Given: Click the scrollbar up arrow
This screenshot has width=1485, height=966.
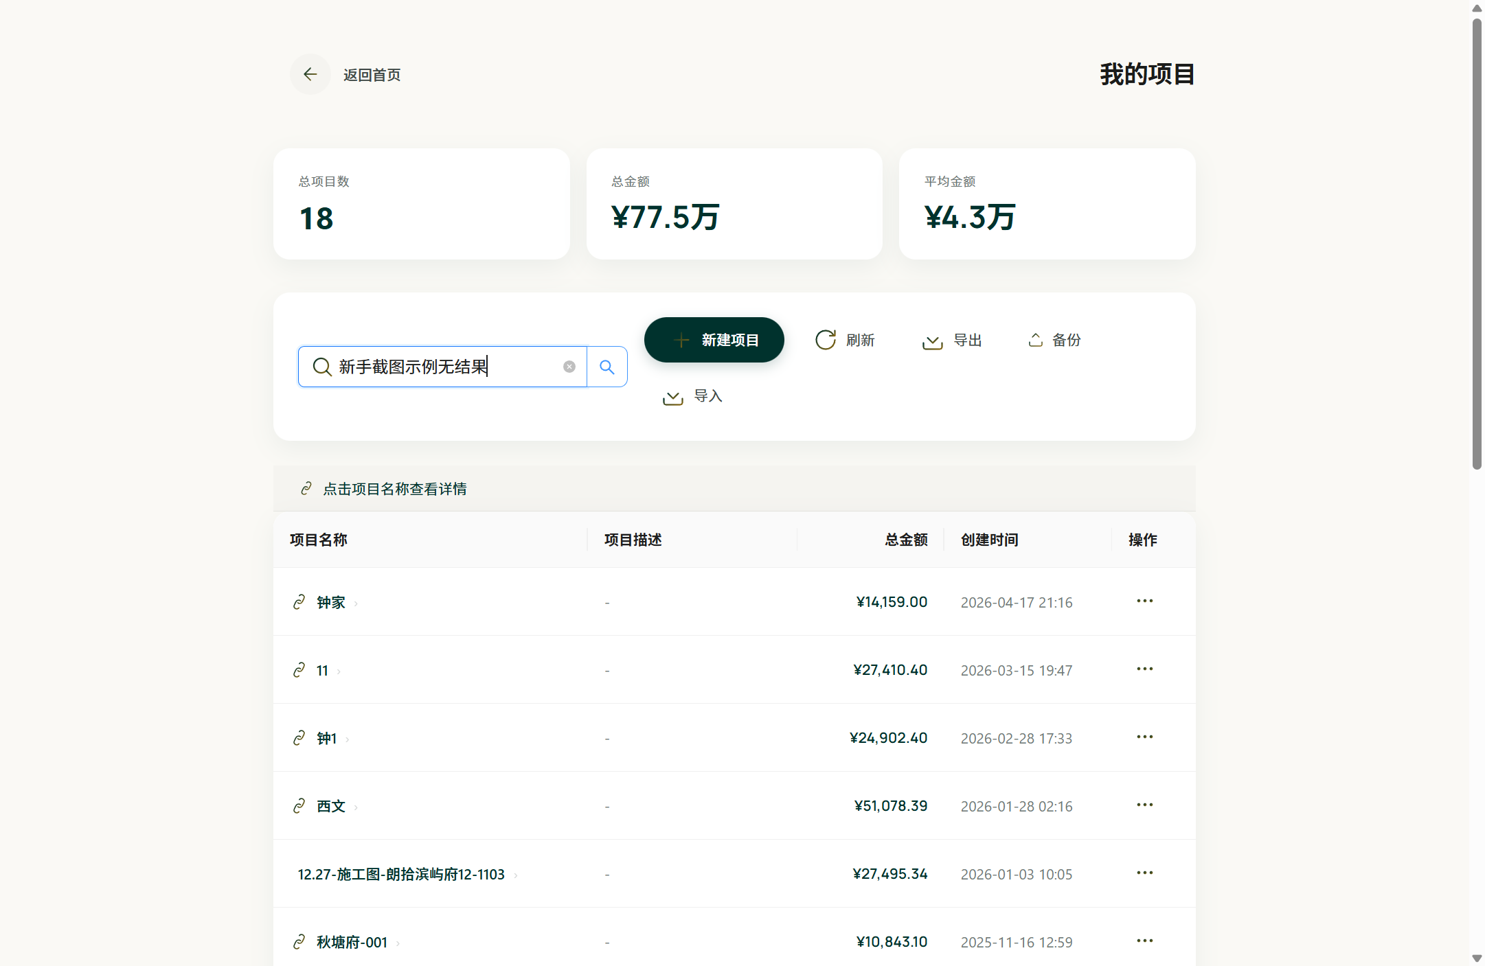Looking at the screenshot, I should click(1477, 8).
